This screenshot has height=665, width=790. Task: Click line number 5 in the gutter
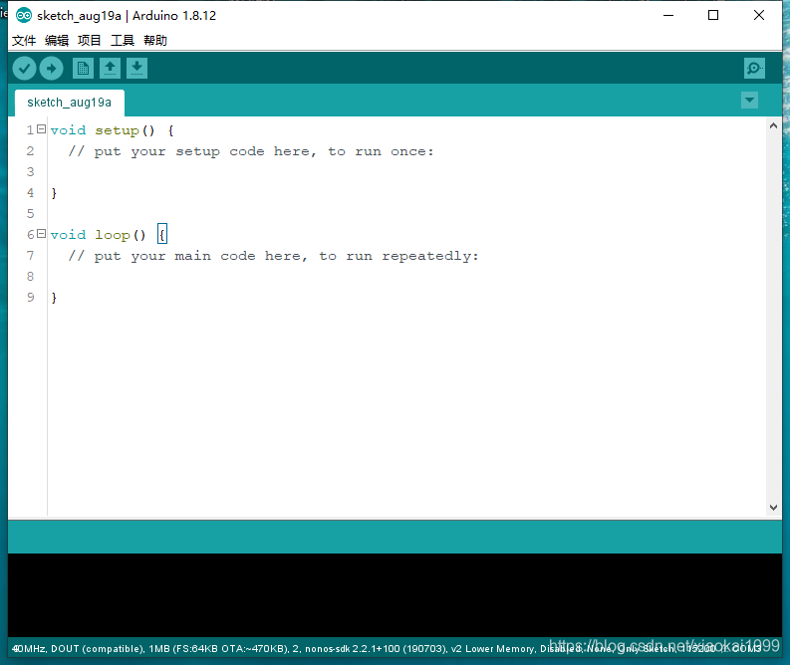31,214
